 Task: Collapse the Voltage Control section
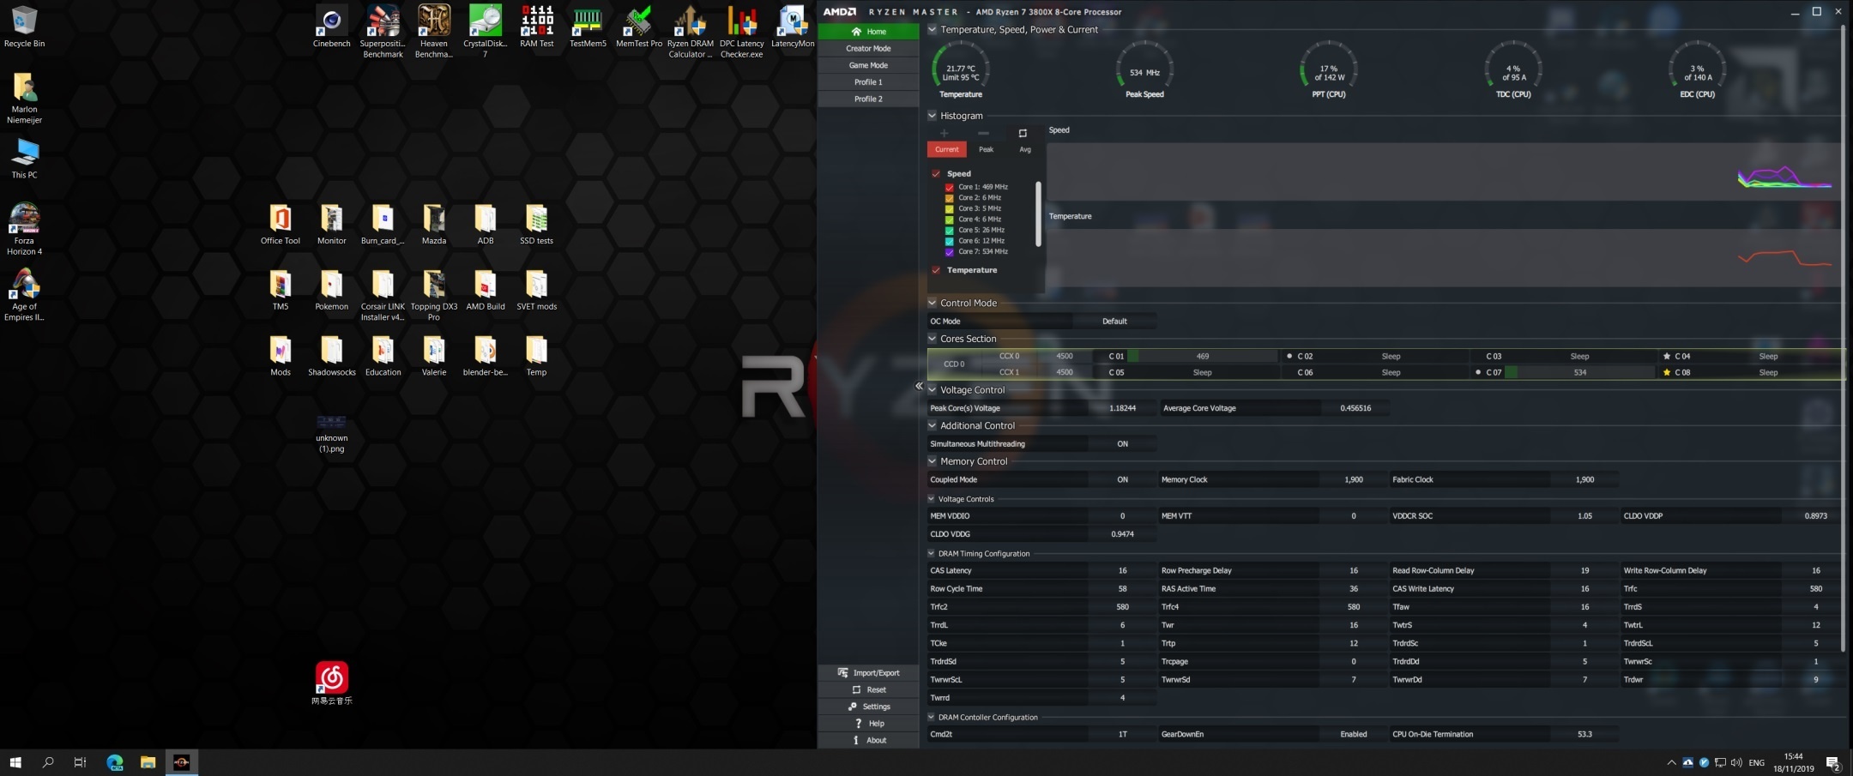coord(933,390)
